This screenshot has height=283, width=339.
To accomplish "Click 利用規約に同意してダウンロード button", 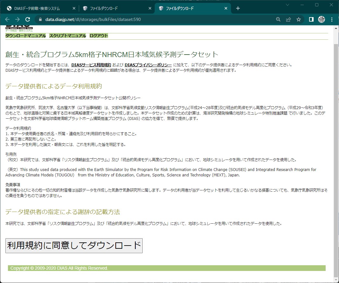I will pyautogui.click(x=74, y=246).
